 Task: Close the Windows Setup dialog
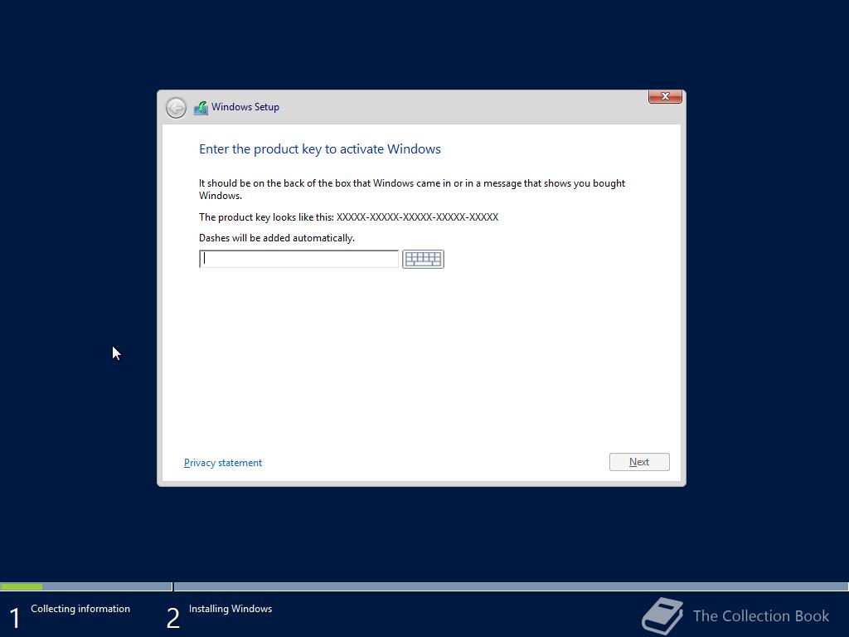(x=665, y=96)
